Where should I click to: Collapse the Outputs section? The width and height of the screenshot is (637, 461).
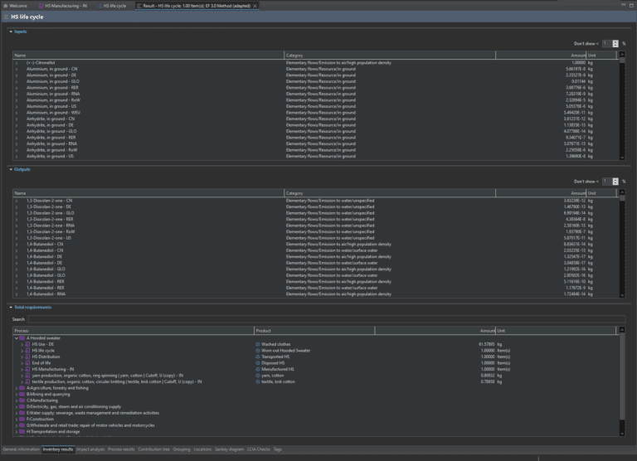tap(11, 169)
